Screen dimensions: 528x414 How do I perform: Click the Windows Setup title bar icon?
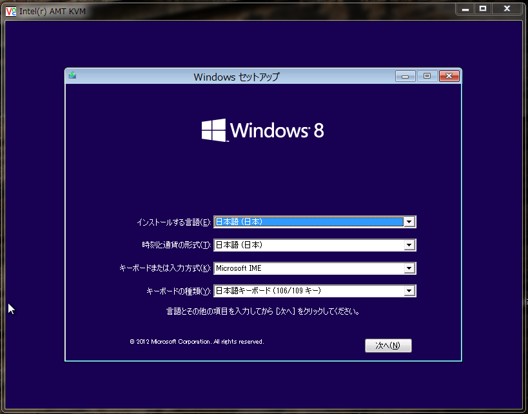coord(72,75)
